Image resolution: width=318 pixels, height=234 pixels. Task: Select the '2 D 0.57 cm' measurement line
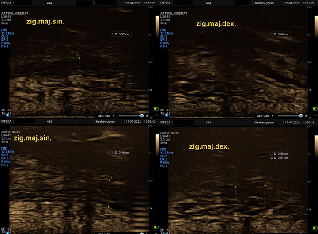coord(280,157)
